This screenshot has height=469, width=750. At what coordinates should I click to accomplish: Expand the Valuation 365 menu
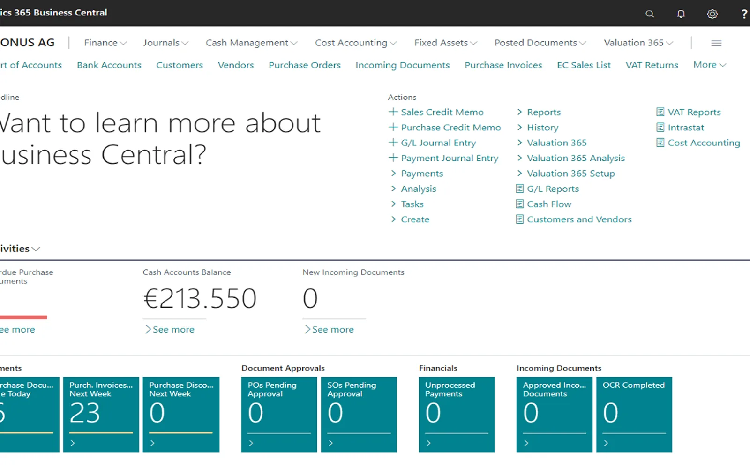point(638,43)
